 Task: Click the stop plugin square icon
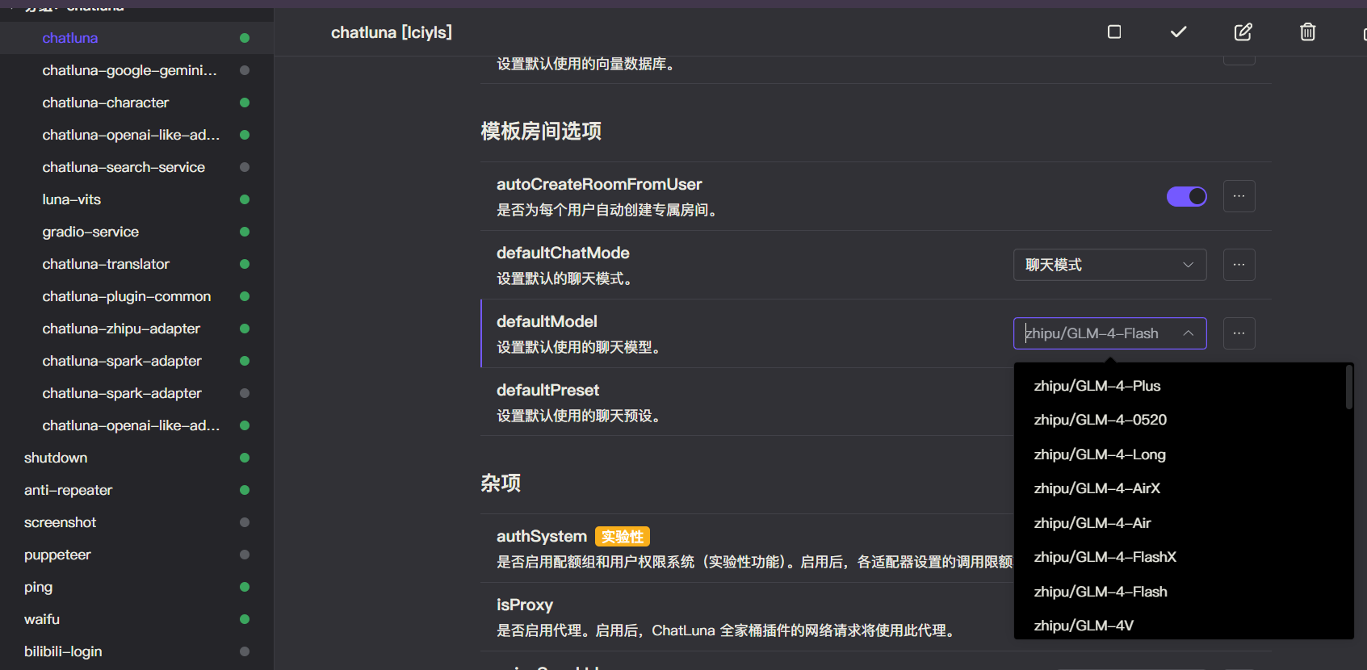coord(1114,31)
